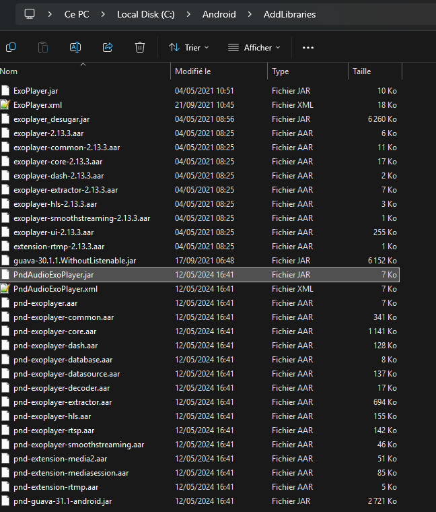Expand the chevron after Android breadcrumb

pos(250,14)
